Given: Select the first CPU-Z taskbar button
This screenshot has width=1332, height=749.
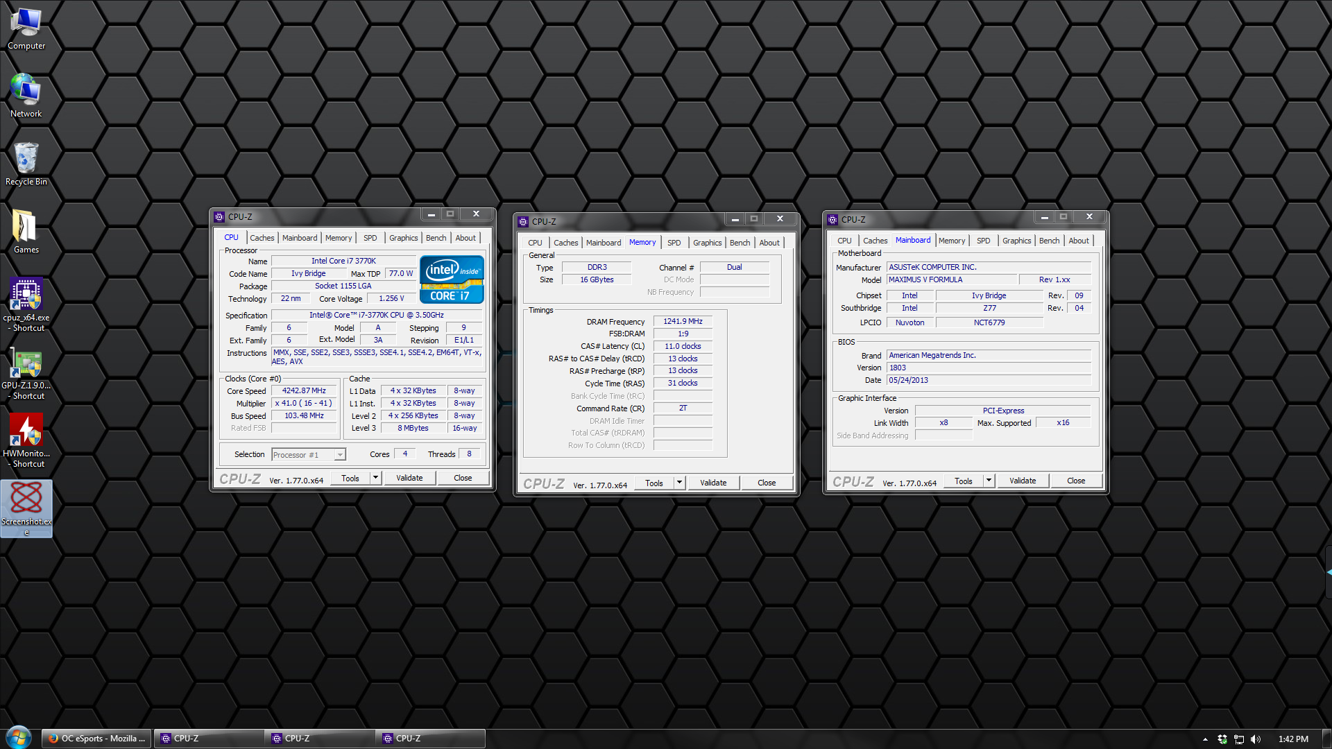Looking at the screenshot, I should (x=208, y=739).
